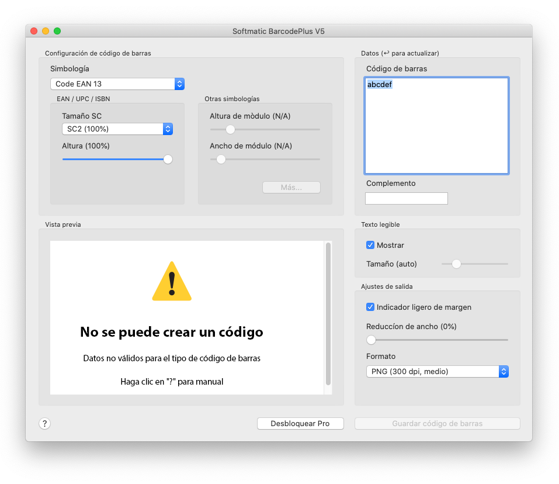Click the yellow warning triangle icon
The image size is (559, 484).
coord(172,282)
